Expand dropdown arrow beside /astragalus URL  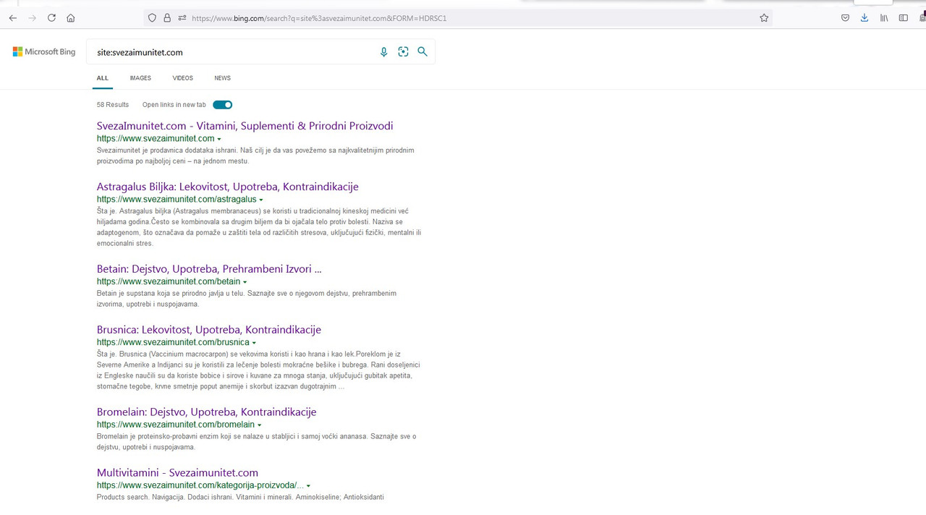[x=261, y=200]
